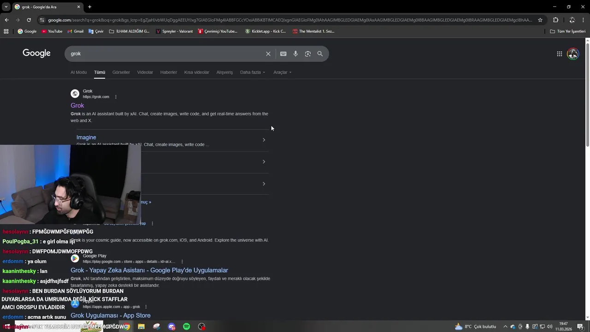Expand the Imagine sitelink chevron
The width and height of the screenshot is (590, 332).
(264, 140)
